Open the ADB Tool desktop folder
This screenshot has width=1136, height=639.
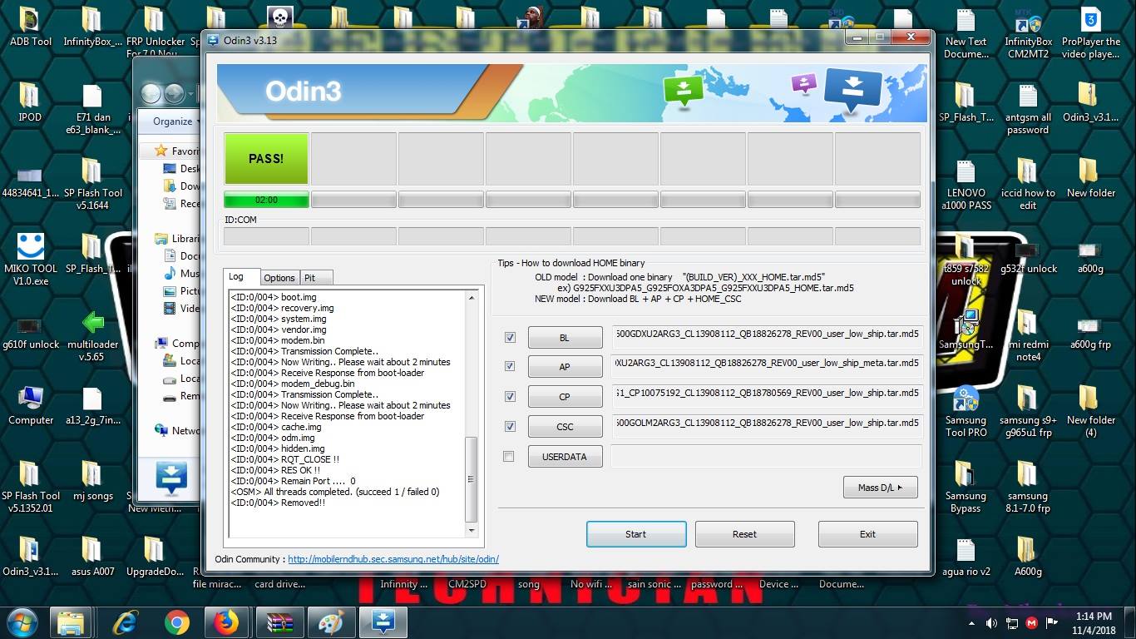tap(30, 27)
